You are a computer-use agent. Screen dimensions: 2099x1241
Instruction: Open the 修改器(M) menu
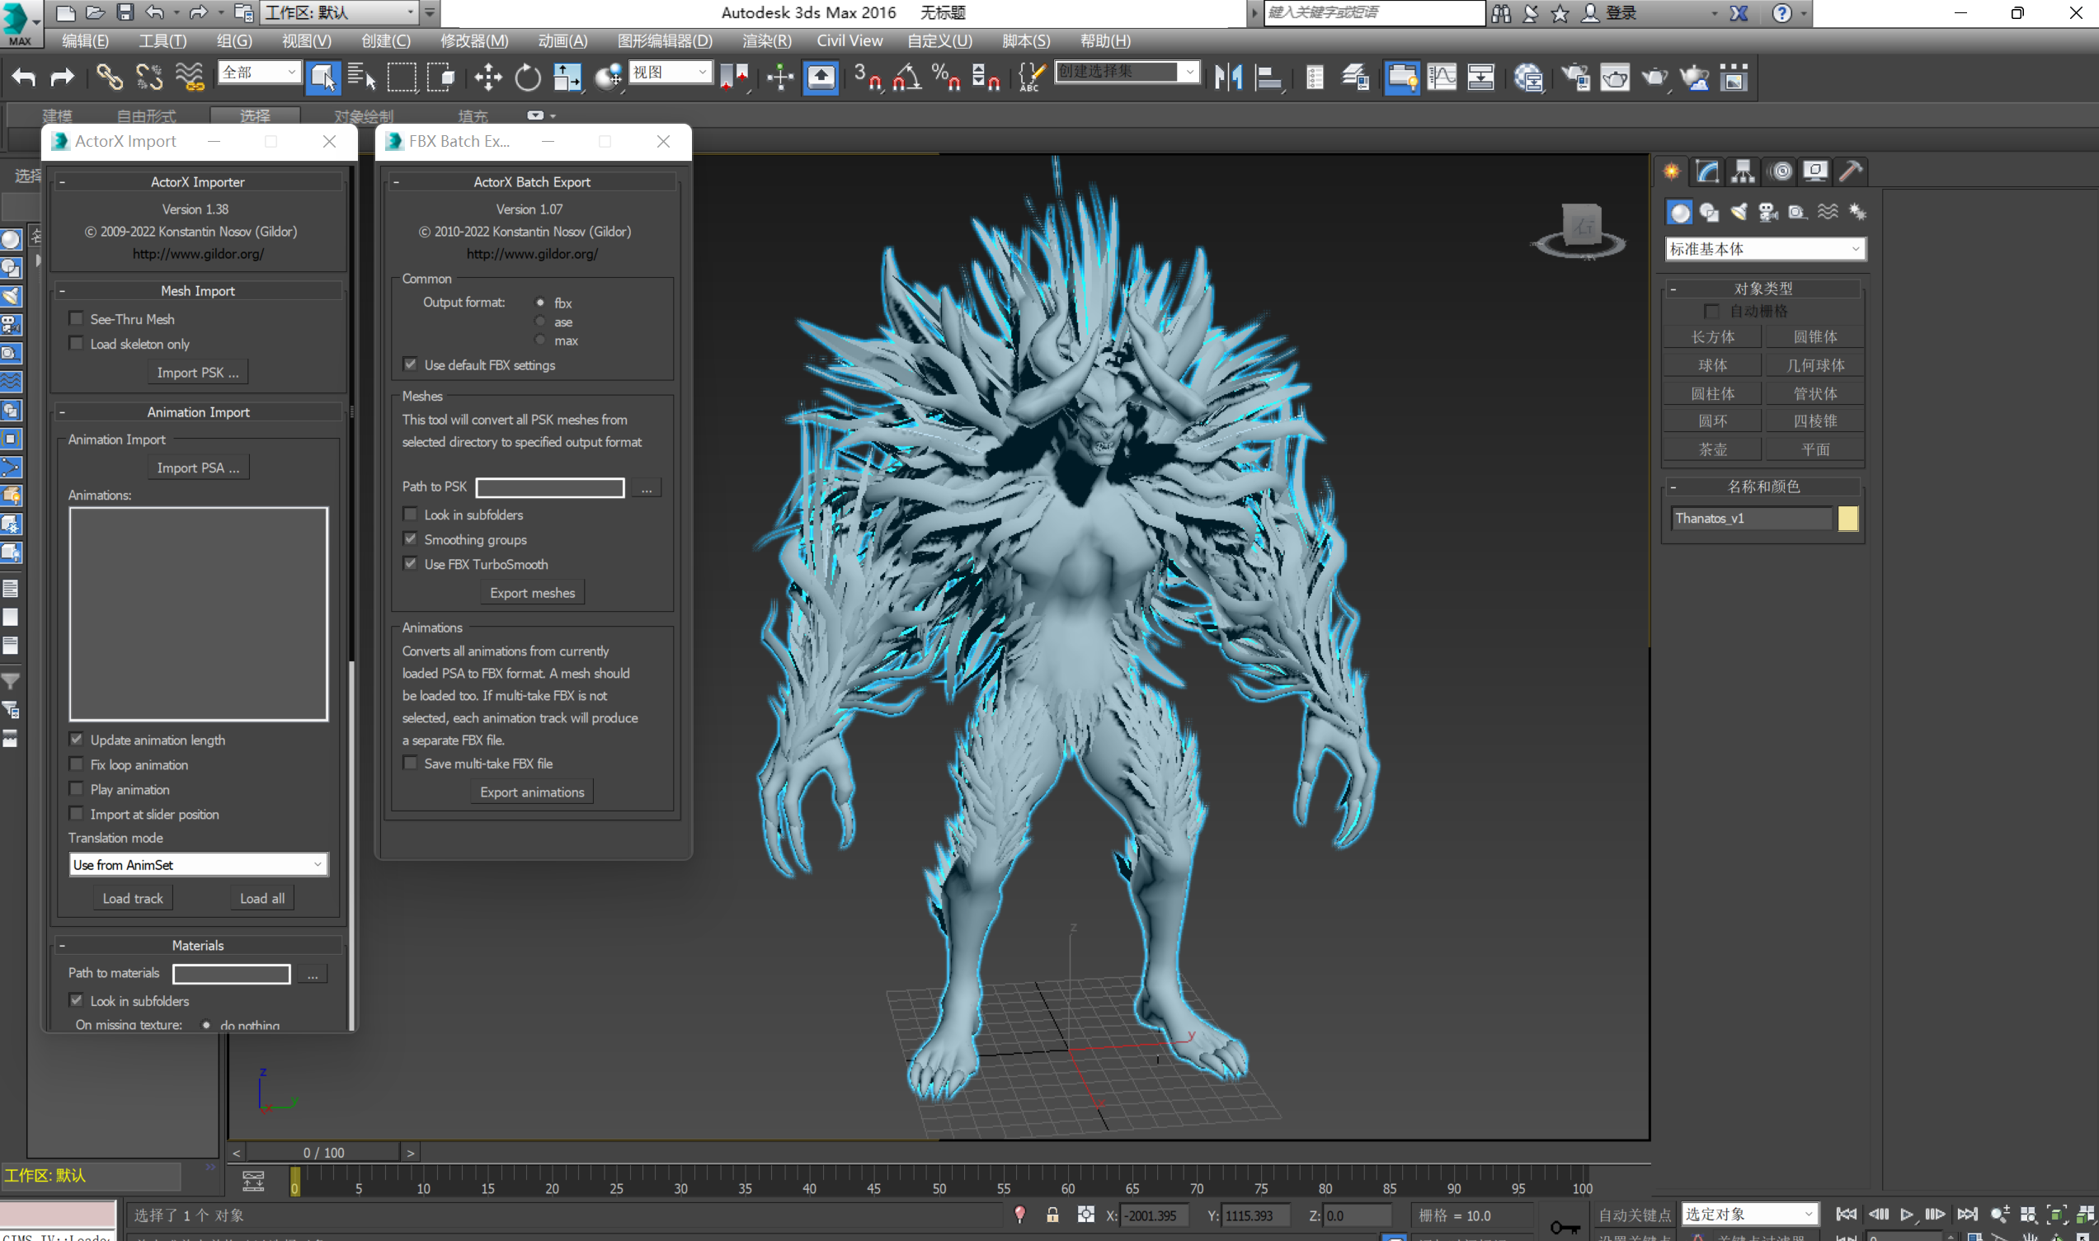474,41
